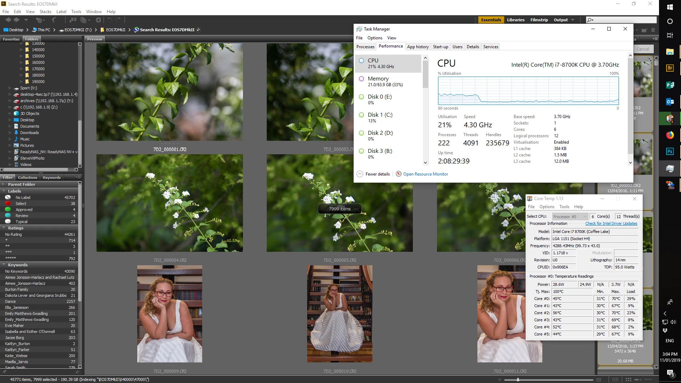This screenshot has height=383, width=681.
Task: Open the Select CPU Processor #0 dropdown
Action: click(x=570, y=216)
